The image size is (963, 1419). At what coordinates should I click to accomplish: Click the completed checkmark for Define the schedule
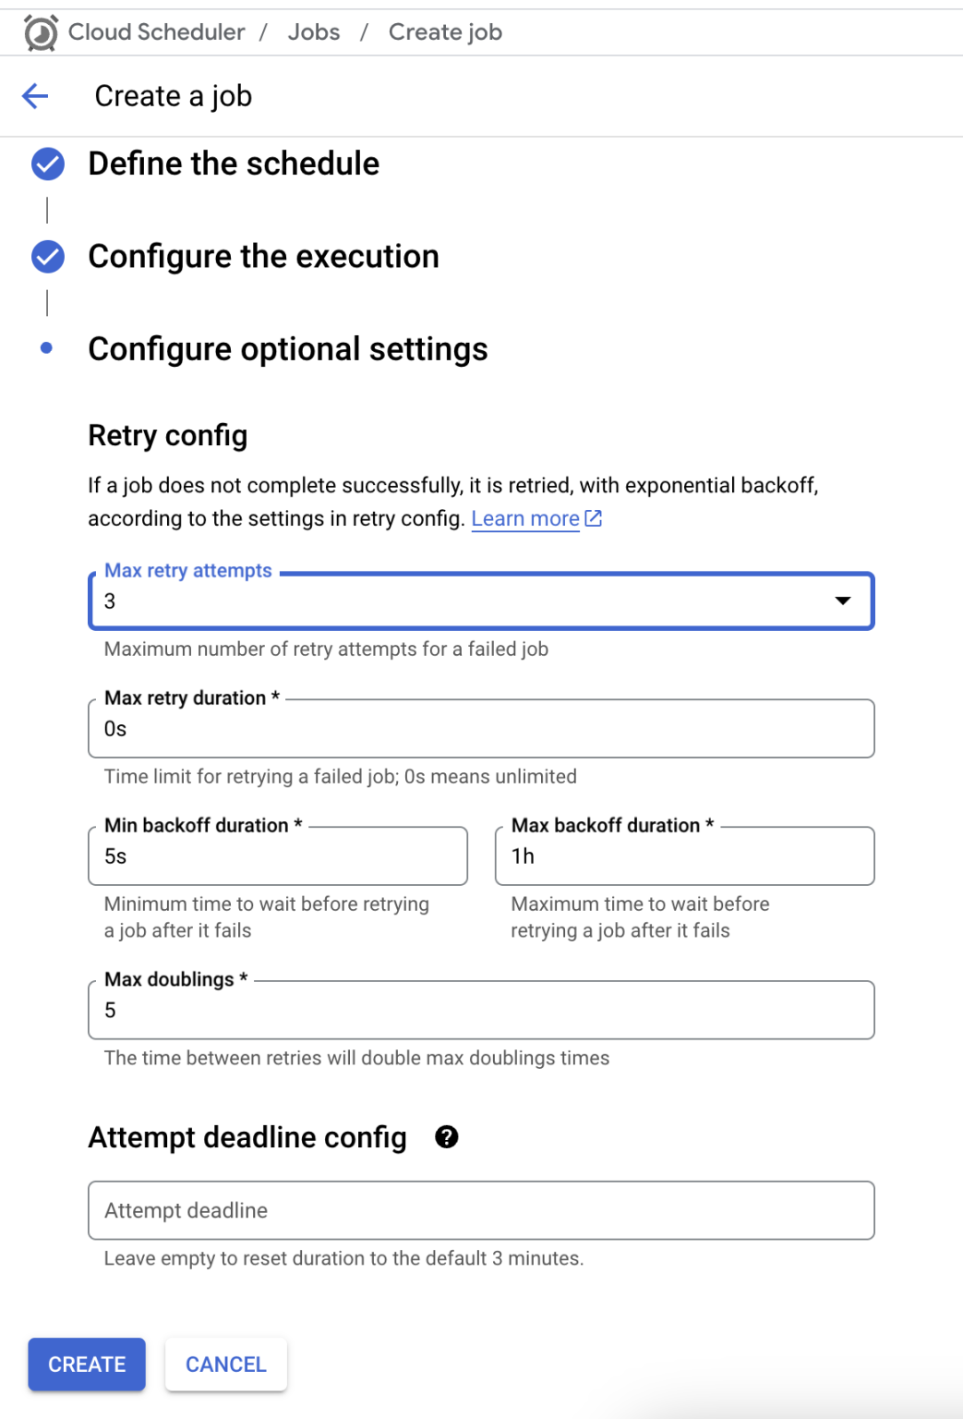pos(45,164)
